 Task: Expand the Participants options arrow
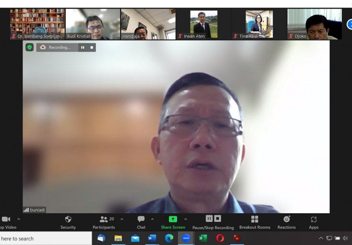pos(122,219)
